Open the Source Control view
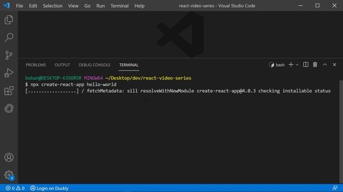Image resolution: width=343 pixels, height=192 pixels. [9, 55]
